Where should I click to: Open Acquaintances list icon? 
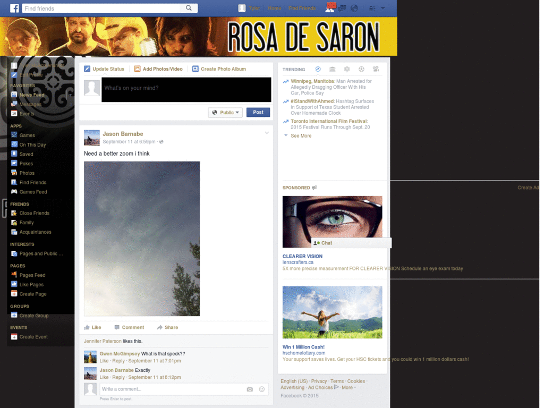coord(14,232)
